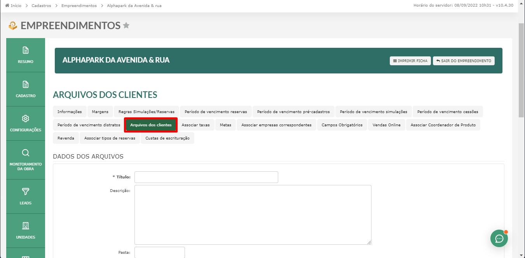Open Monitoramento da Obra section
Image resolution: width=525 pixels, height=258 pixels.
[26, 160]
